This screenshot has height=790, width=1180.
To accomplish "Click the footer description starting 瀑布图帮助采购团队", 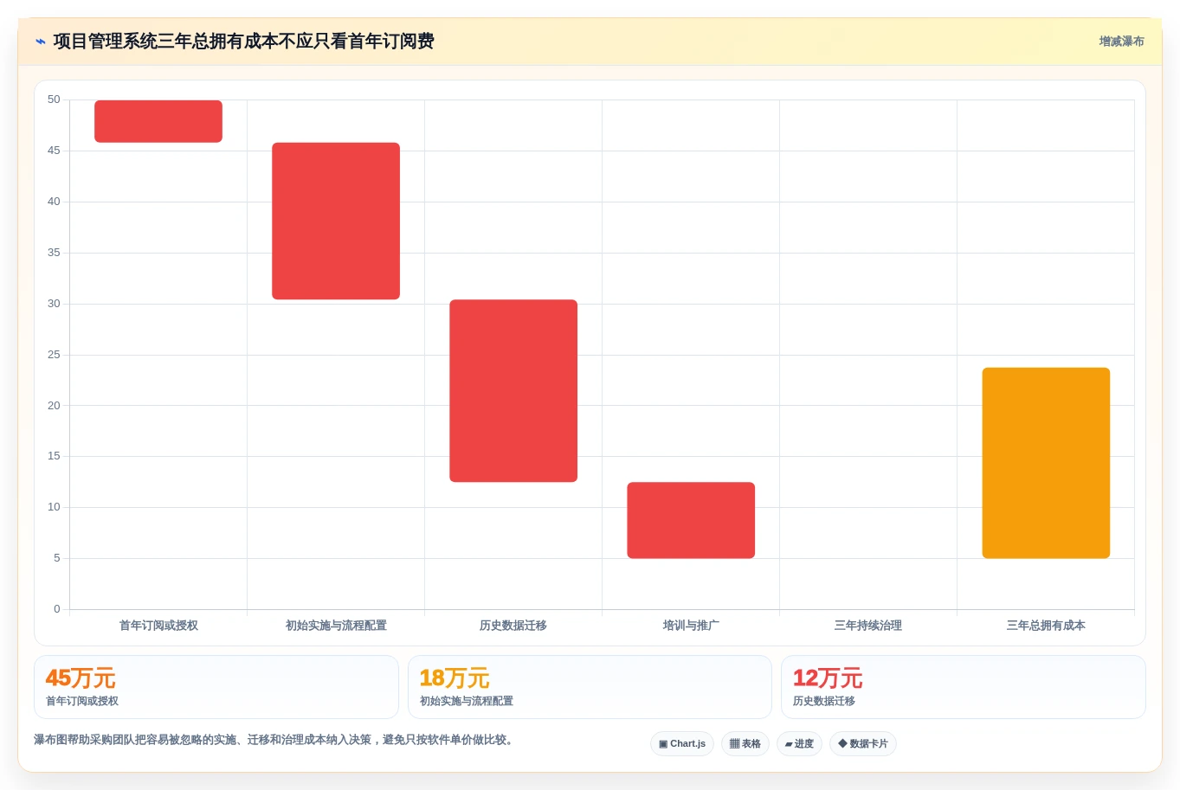I will (275, 740).
